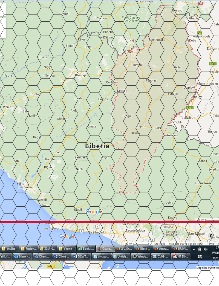Viewport: 219px width, 286px height.
Task: Click the La Libertad label
Action: (96, 232)
